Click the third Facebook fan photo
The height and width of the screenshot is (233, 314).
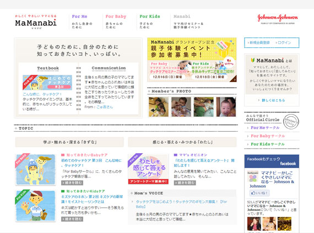coord(284,224)
